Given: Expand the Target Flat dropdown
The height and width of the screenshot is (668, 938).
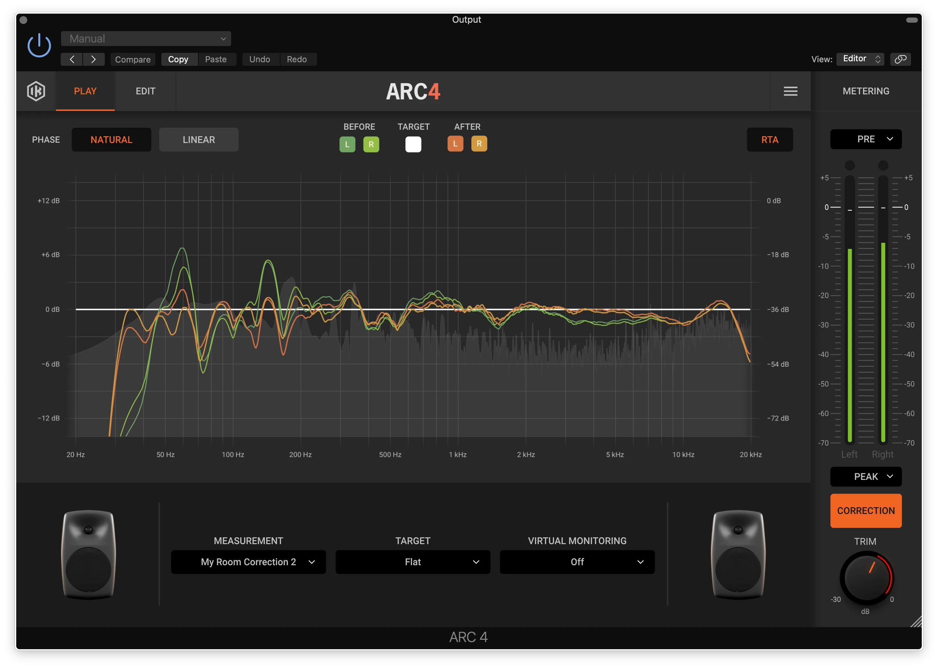Looking at the screenshot, I should click(x=413, y=561).
